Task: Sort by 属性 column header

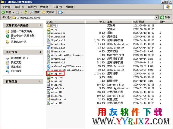Action: 165,22
